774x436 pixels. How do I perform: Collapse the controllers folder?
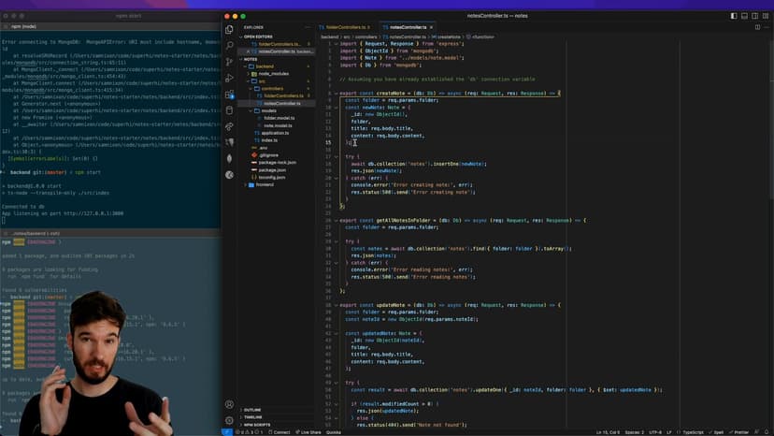point(271,89)
